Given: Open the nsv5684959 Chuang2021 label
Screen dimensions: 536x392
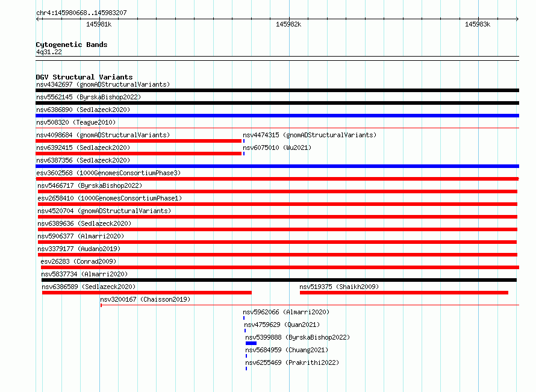Looking at the screenshot, I should pos(287,350).
